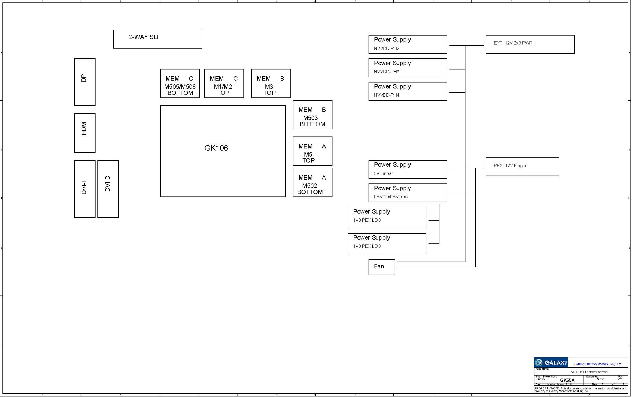
Task: Click MEM B M3 TOP block
Action: [271, 83]
